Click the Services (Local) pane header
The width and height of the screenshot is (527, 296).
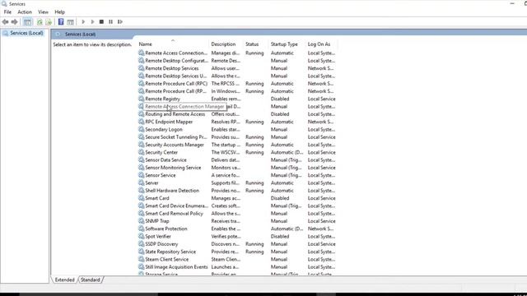(x=81, y=35)
